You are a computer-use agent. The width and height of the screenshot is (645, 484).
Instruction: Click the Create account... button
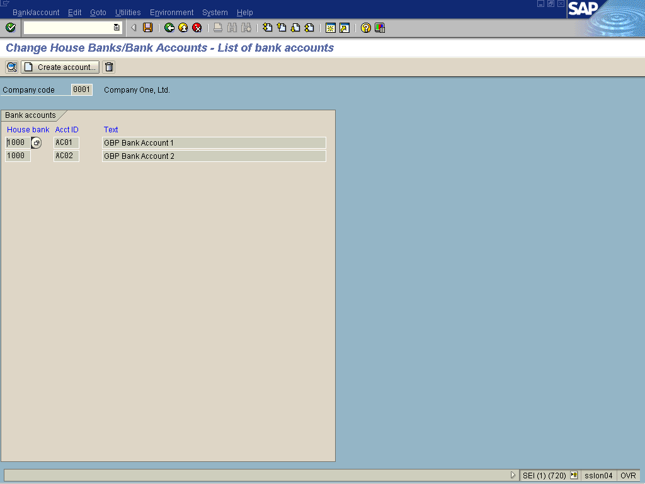point(60,67)
